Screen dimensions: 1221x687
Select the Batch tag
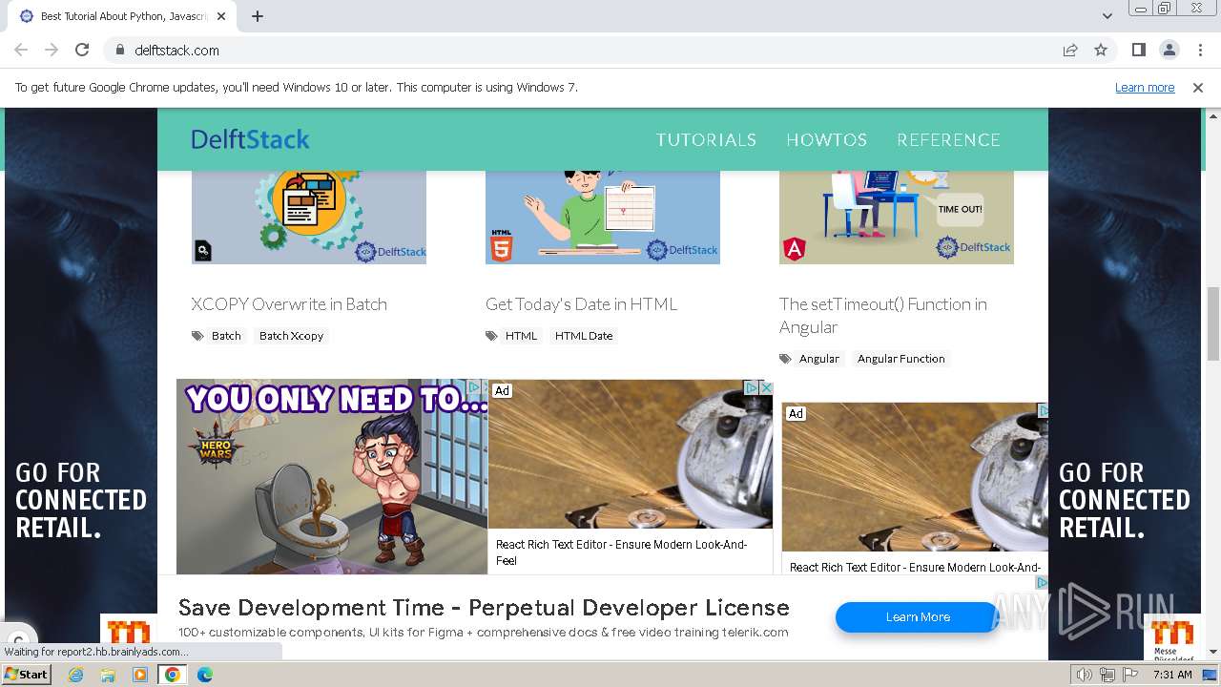click(x=226, y=336)
